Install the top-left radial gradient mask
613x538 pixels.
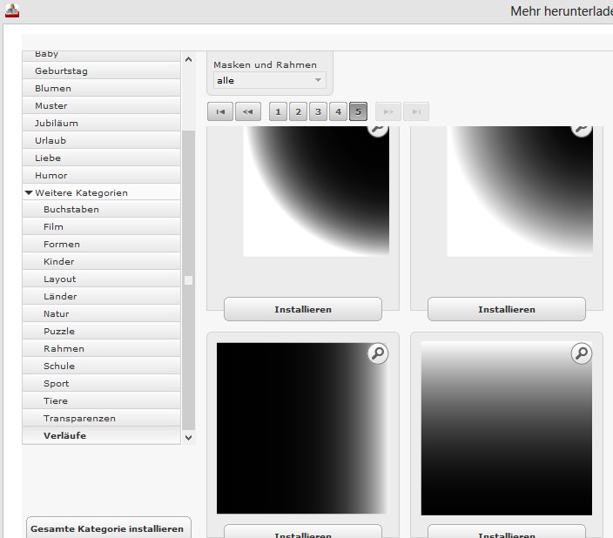(302, 309)
